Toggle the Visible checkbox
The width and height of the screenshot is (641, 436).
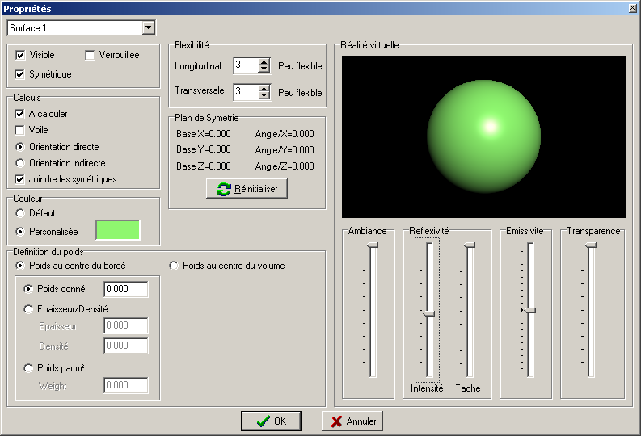[x=20, y=55]
